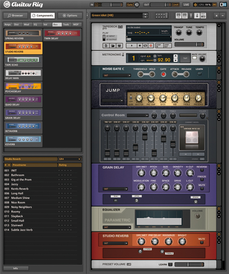Open the Browser panel

coord(16,16)
